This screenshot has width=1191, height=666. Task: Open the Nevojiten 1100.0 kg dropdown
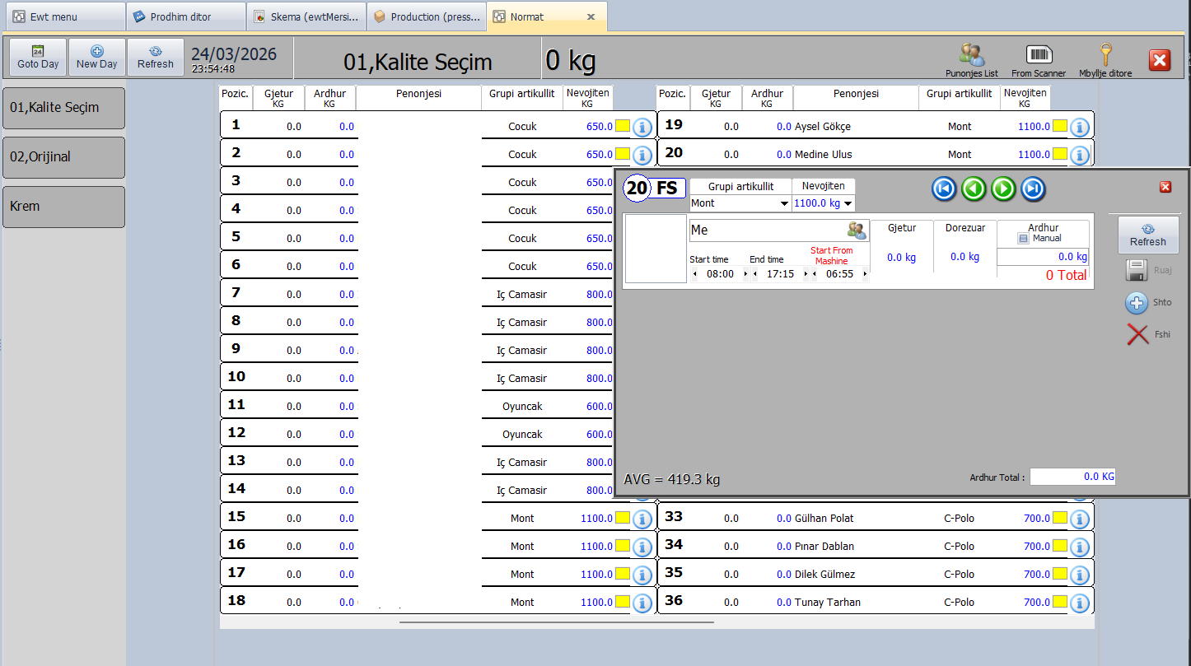tap(848, 203)
